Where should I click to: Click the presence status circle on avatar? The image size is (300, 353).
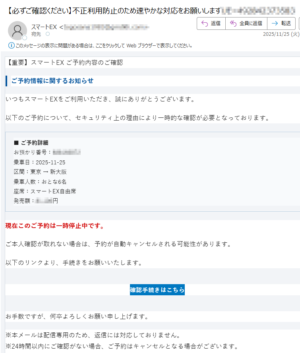pos(25,38)
